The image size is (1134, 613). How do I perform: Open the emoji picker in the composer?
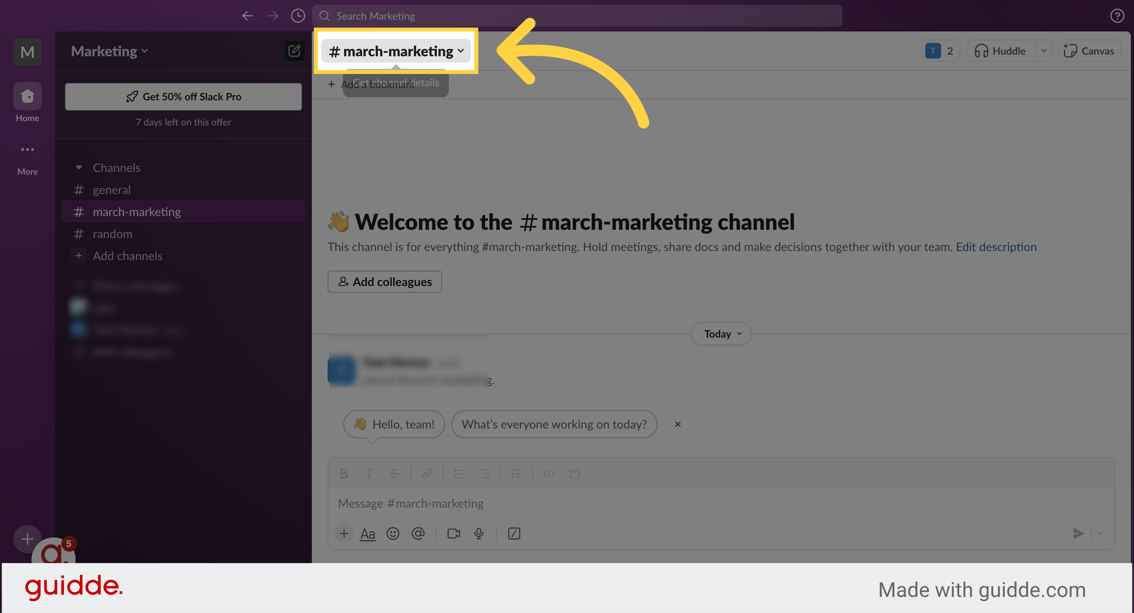[x=393, y=534]
